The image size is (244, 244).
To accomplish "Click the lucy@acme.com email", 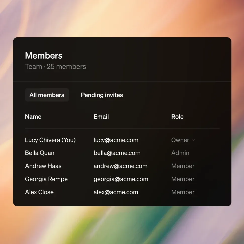I will pos(116,140).
